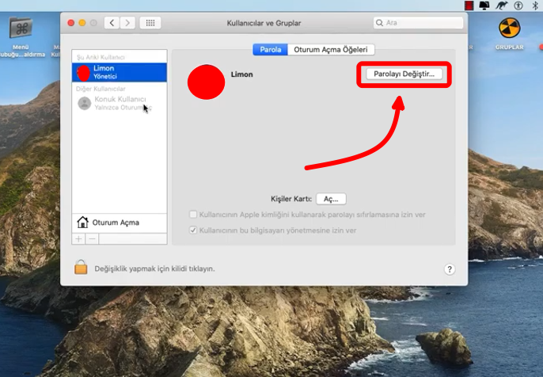This screenshot has width=543, height=377.
Task: Show all preferences with the grid icon
Action: coord(150,23)
